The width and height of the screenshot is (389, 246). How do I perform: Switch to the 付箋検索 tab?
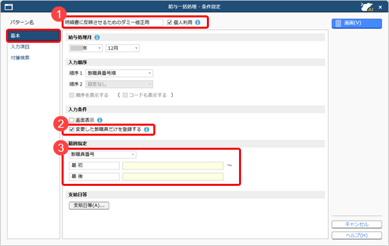coord(20,57)
